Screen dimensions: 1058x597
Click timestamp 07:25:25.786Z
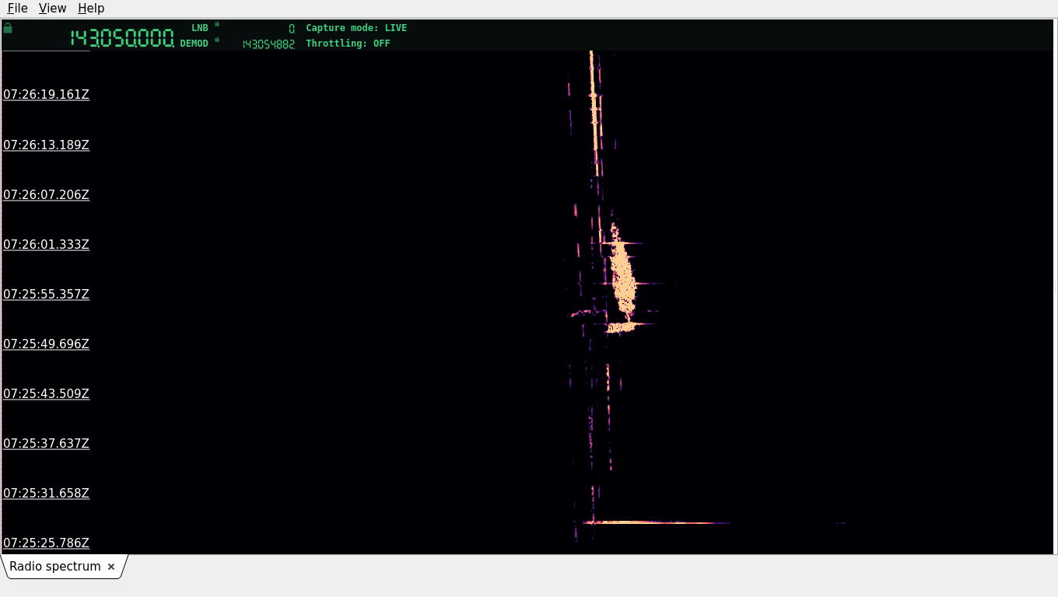click(46, 543)
